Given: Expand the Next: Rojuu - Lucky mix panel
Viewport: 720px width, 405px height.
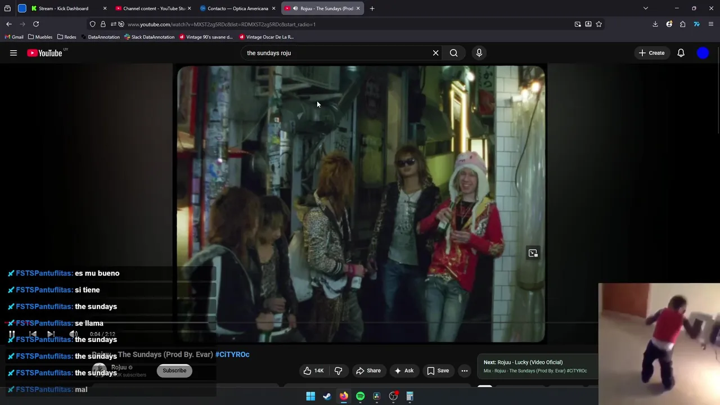Looking at the screenshot, I should tap(537, 366).
